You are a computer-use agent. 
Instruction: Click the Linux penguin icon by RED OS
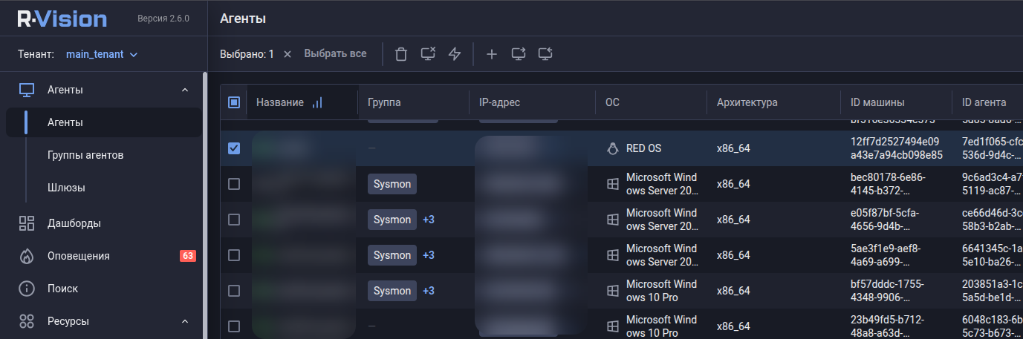tap(612, 148)
